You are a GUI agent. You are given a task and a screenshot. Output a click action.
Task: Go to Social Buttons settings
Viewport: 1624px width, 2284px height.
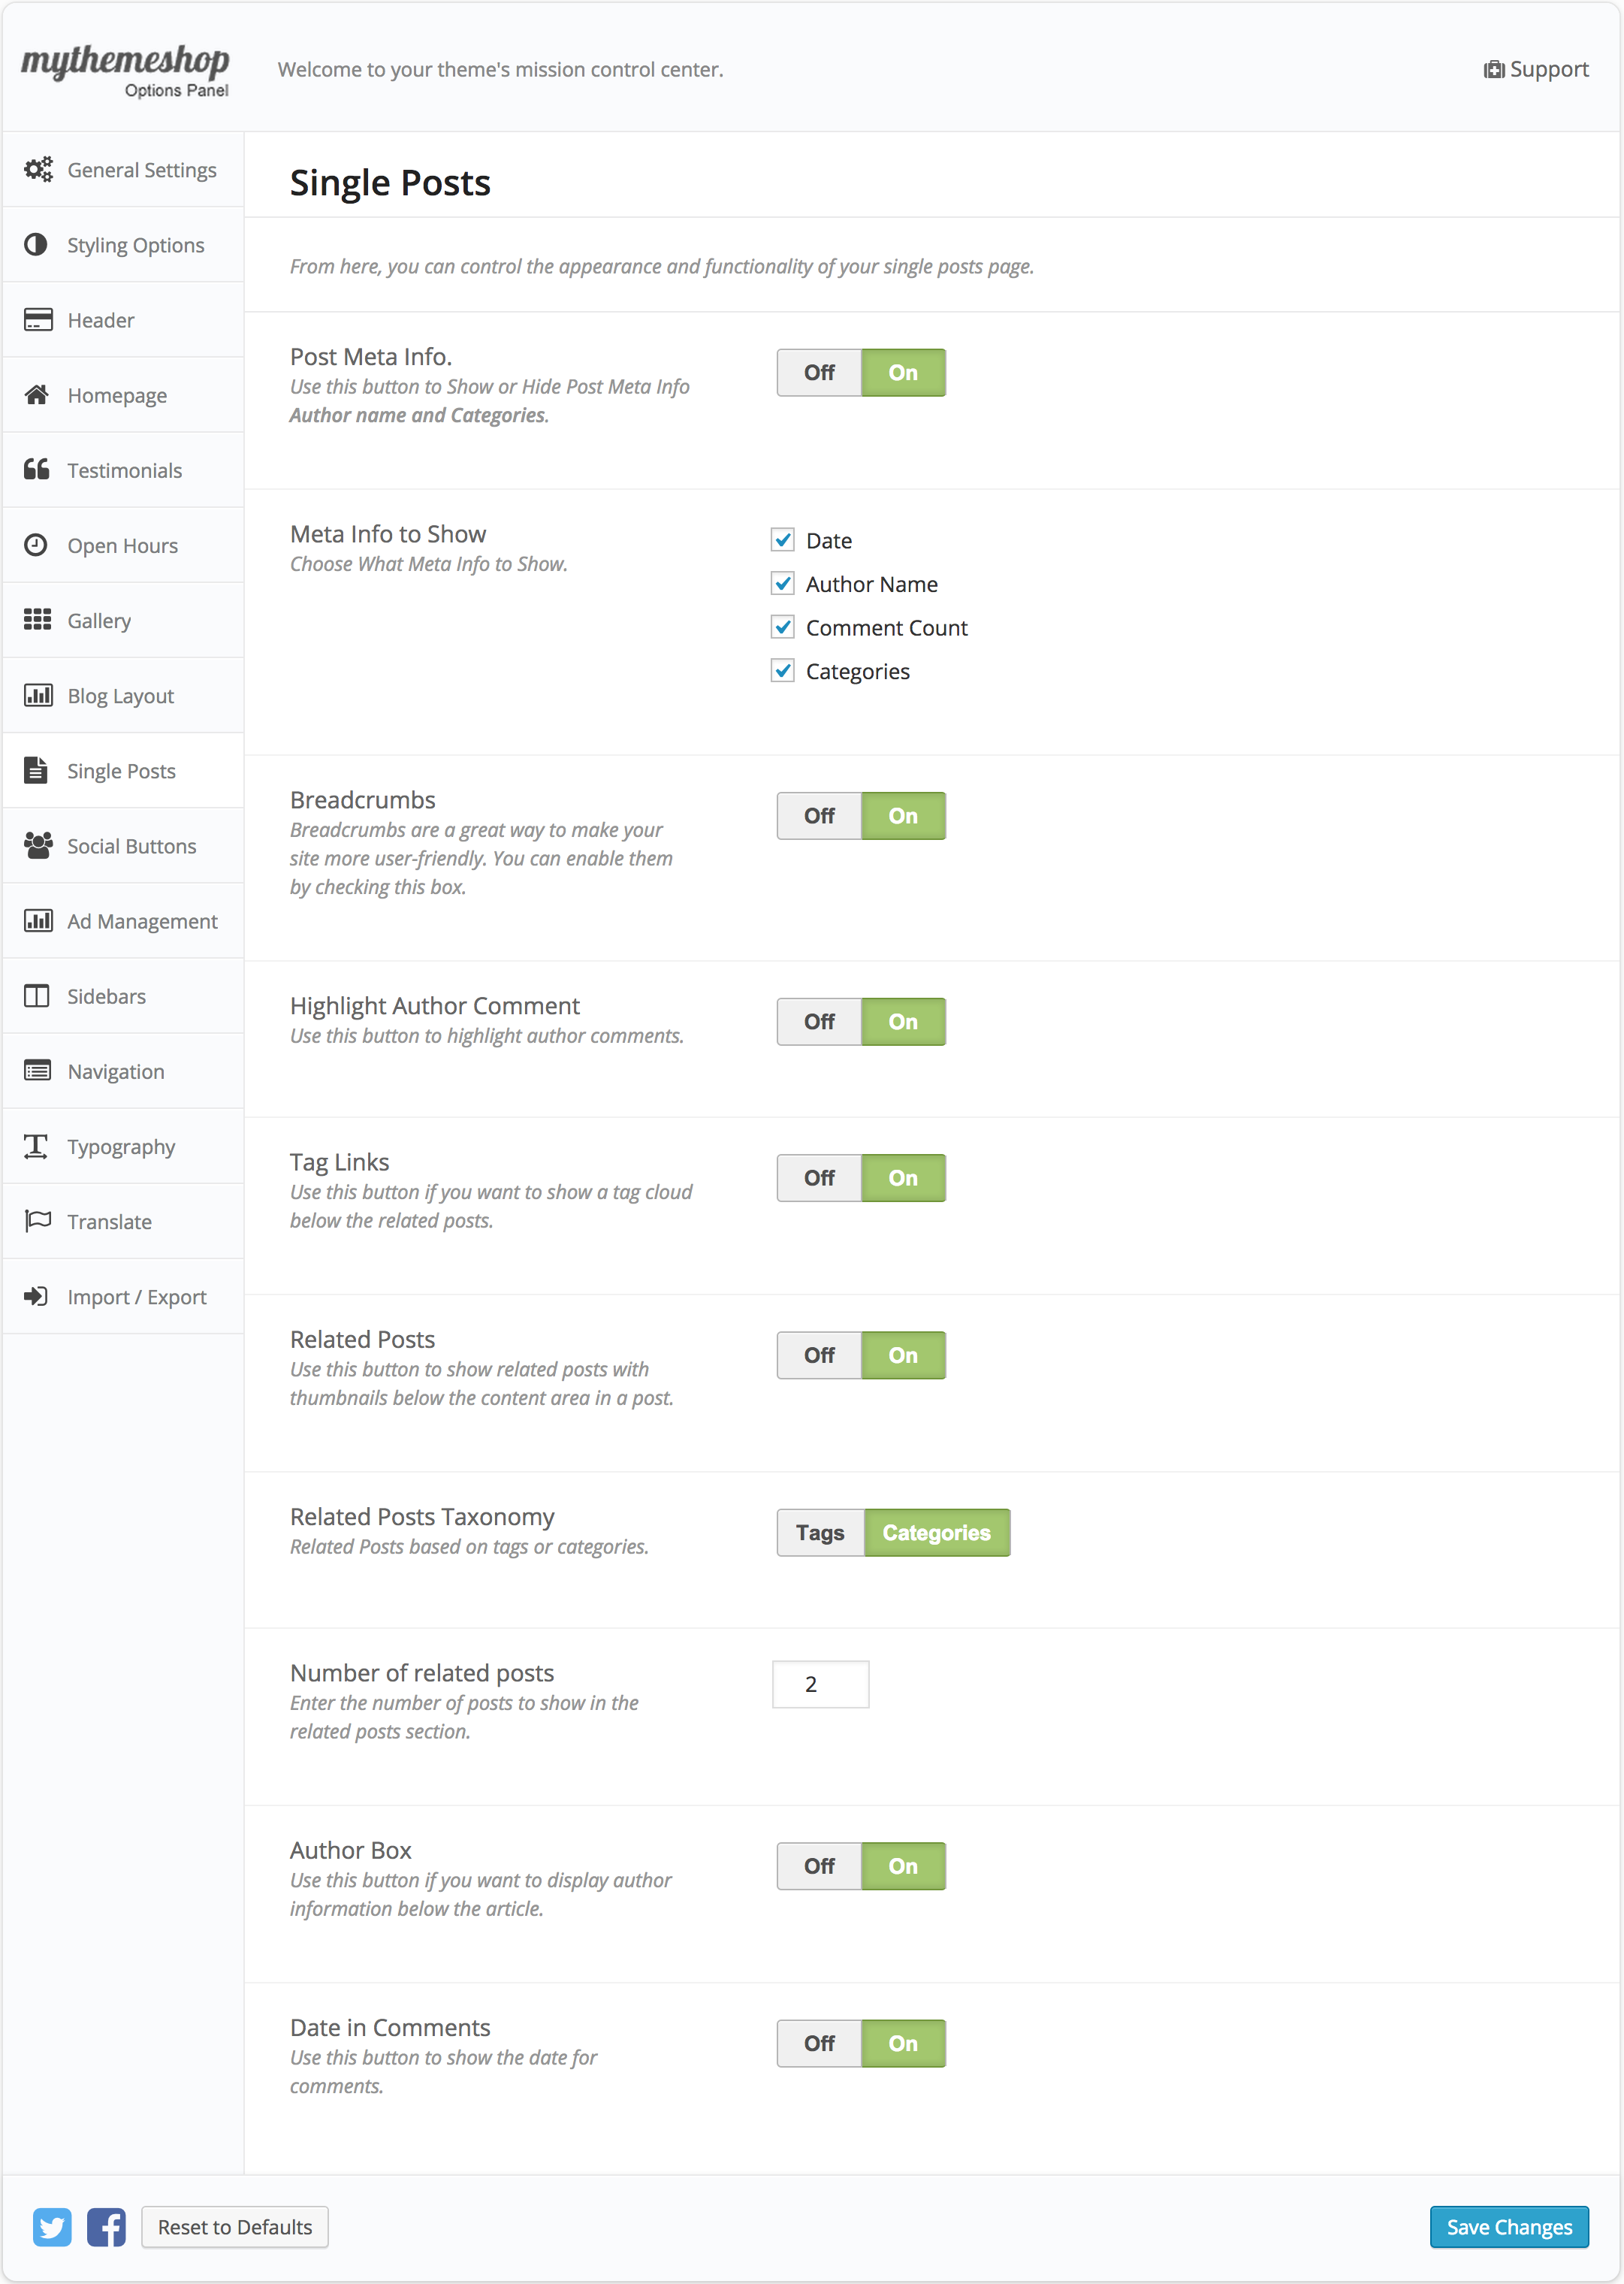pyautogui.click(x=131, y=846)
